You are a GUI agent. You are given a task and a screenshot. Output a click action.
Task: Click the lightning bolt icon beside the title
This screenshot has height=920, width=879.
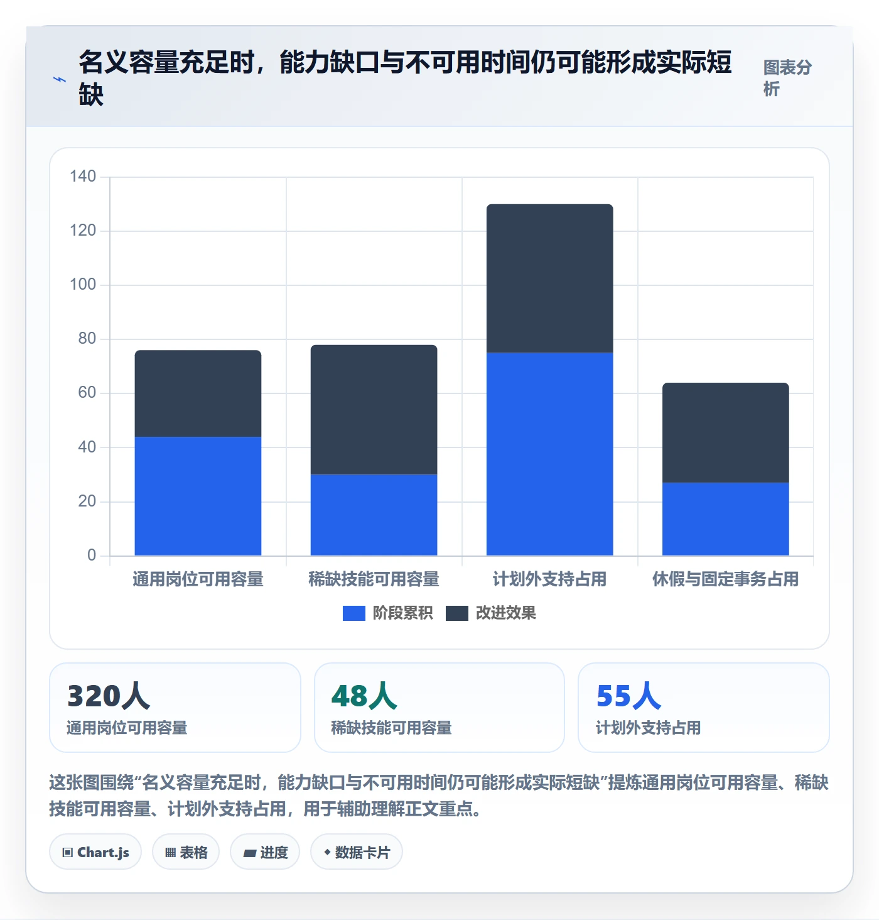point(59,80)
